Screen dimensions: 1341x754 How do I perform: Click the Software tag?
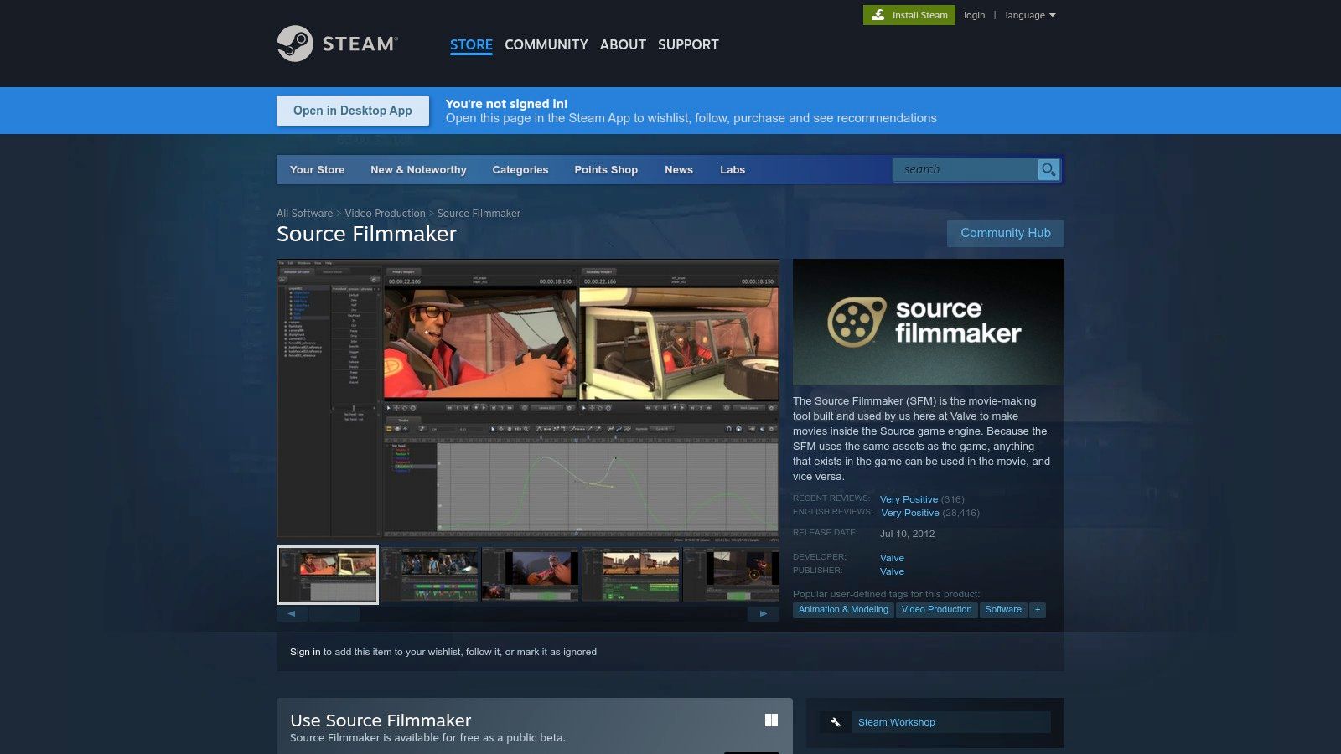pyautogui.click(x=1003, y=610)
